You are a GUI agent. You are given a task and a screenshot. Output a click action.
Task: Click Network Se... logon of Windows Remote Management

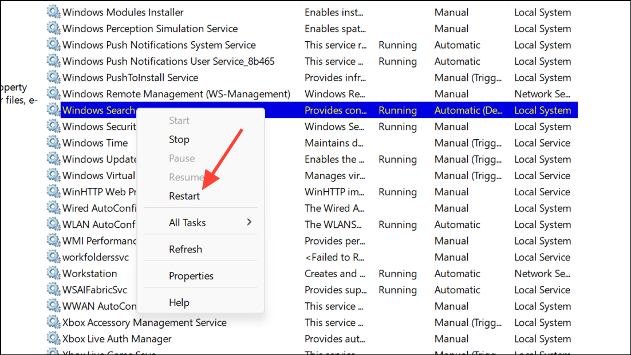click(542, 94)
